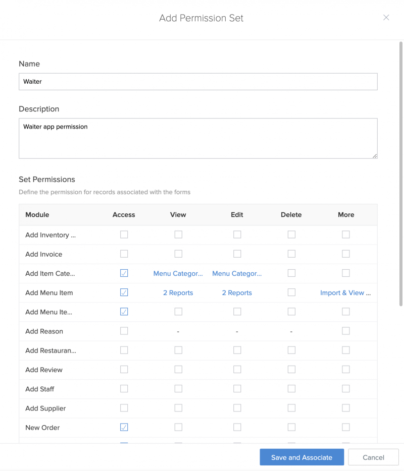The image size is (404, 471).
Task: Enable the View checkbox for Add Staff
Action: (x=178, y=389)
